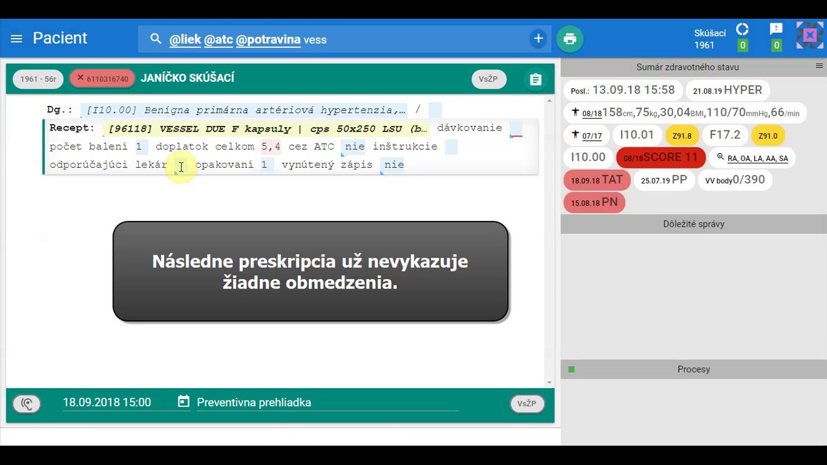Open calendar icon beside Preventívna prehliadka
Screen dimensions: 827x465
183,402
